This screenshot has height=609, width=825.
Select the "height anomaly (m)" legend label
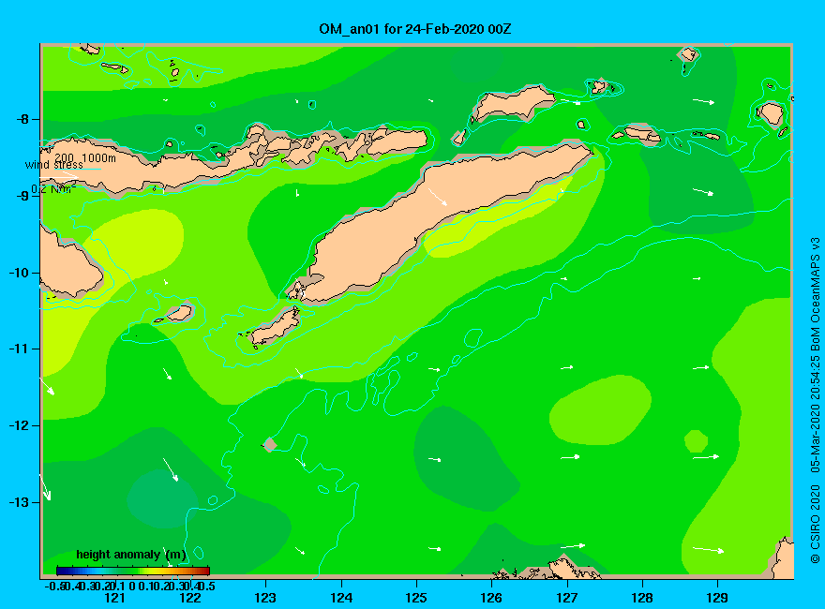click(x=131, y=555)
